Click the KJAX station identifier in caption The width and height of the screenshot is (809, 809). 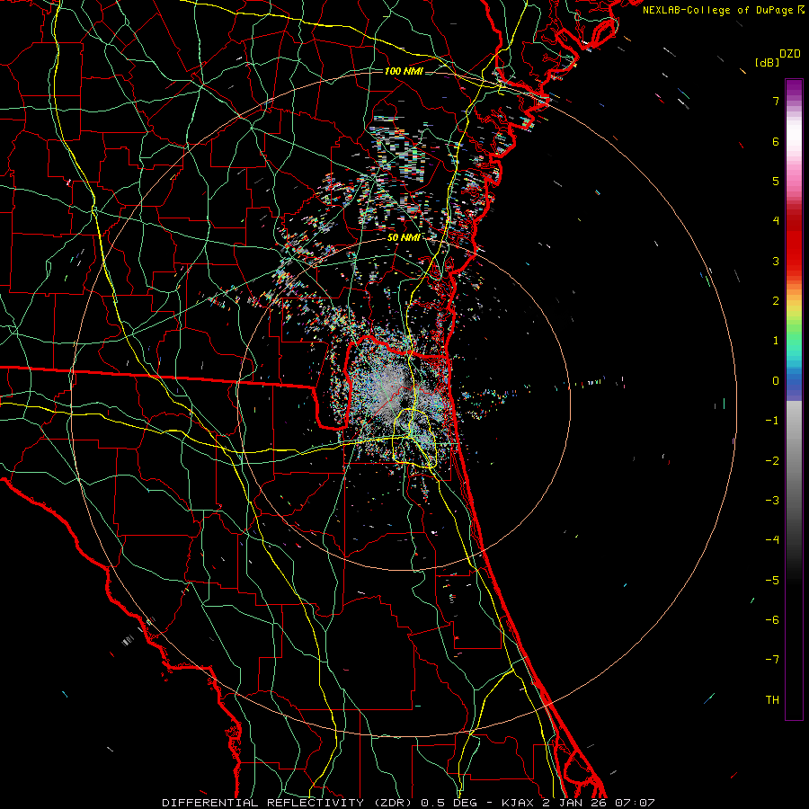pyautogui.click(x=520, y=803)
